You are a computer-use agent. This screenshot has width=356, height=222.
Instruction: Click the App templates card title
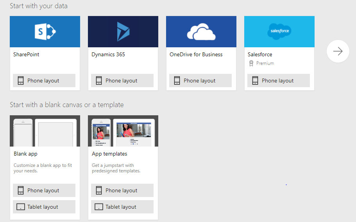click(x=109, y=154)
